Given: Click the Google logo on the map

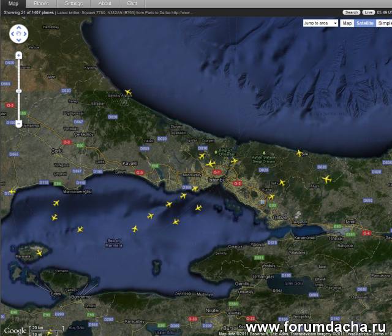Looking at the screenshot, I should (15, 330).
